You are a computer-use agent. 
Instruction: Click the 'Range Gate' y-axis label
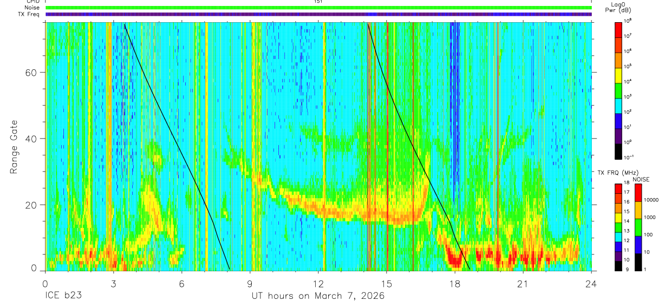(15, 146)
